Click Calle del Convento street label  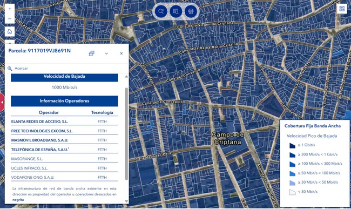click(x=183, y=76)
